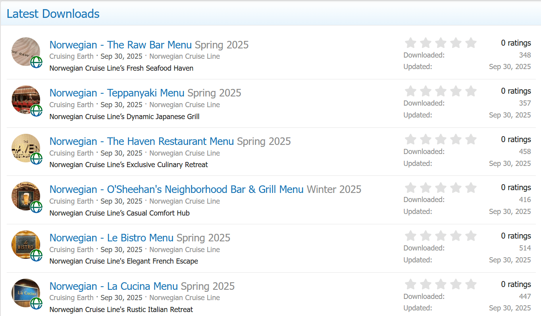This screenshot has width=541, height=316.
Task: Click Cruising Earth author under Teppanyaki Menu
Action: tap(71, 105)
